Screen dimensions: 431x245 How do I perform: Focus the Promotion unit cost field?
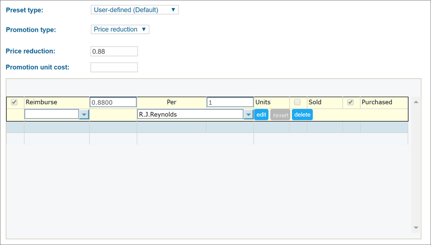114,67
